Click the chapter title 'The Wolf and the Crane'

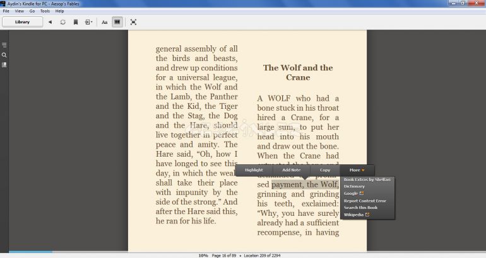(298, 72)
